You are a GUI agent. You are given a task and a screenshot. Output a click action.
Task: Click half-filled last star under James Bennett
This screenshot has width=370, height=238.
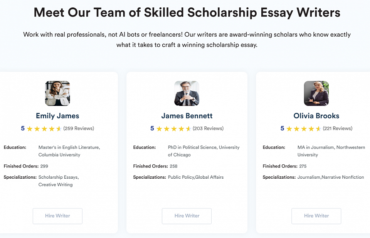coord(188,129)
